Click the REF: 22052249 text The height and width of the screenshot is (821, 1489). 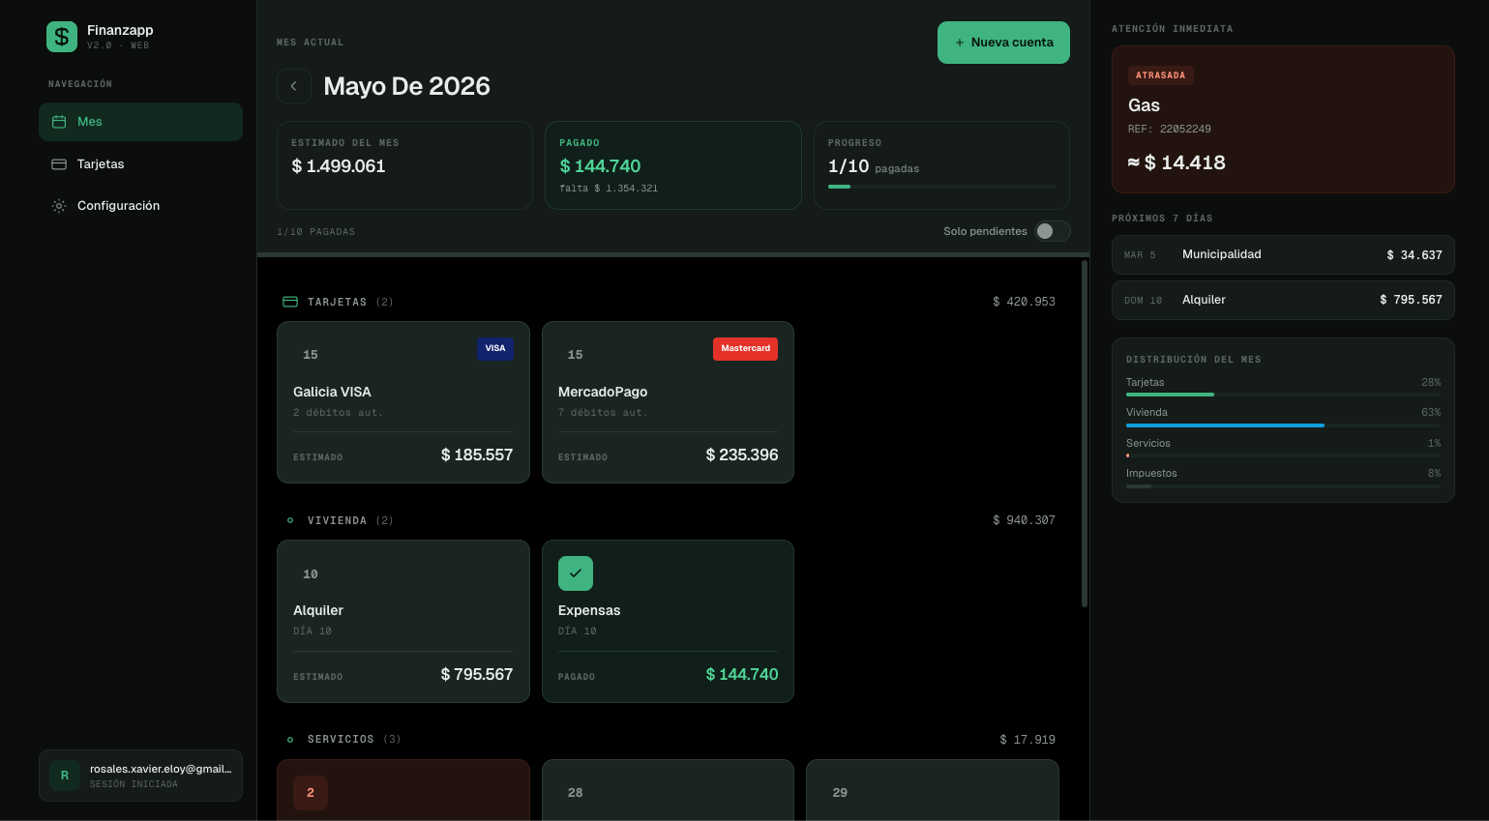tap(1169, 129)
